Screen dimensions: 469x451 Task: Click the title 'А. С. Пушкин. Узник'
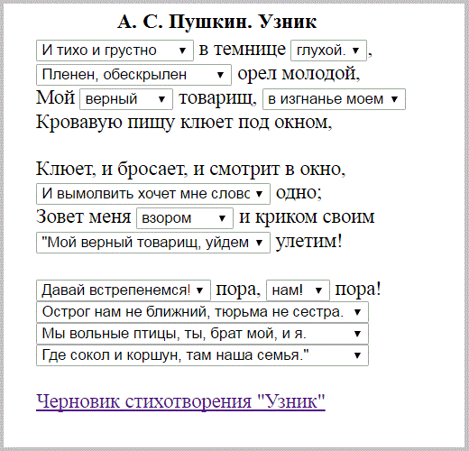(x=216, y=22)
